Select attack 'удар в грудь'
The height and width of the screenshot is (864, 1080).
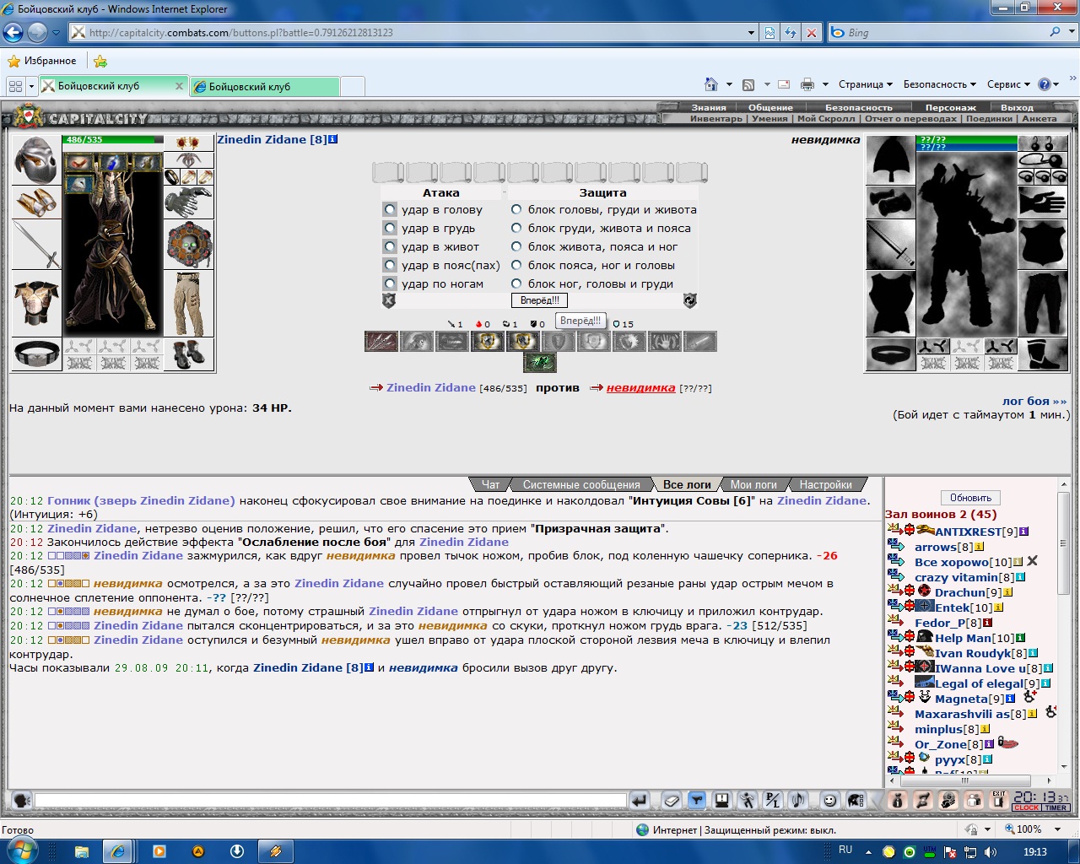pyautogui.click(x=390, y=228)
